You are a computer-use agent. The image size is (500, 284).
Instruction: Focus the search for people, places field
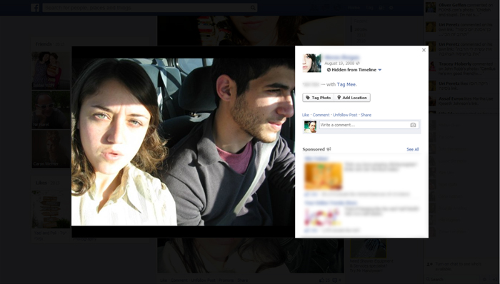(146, 8)
